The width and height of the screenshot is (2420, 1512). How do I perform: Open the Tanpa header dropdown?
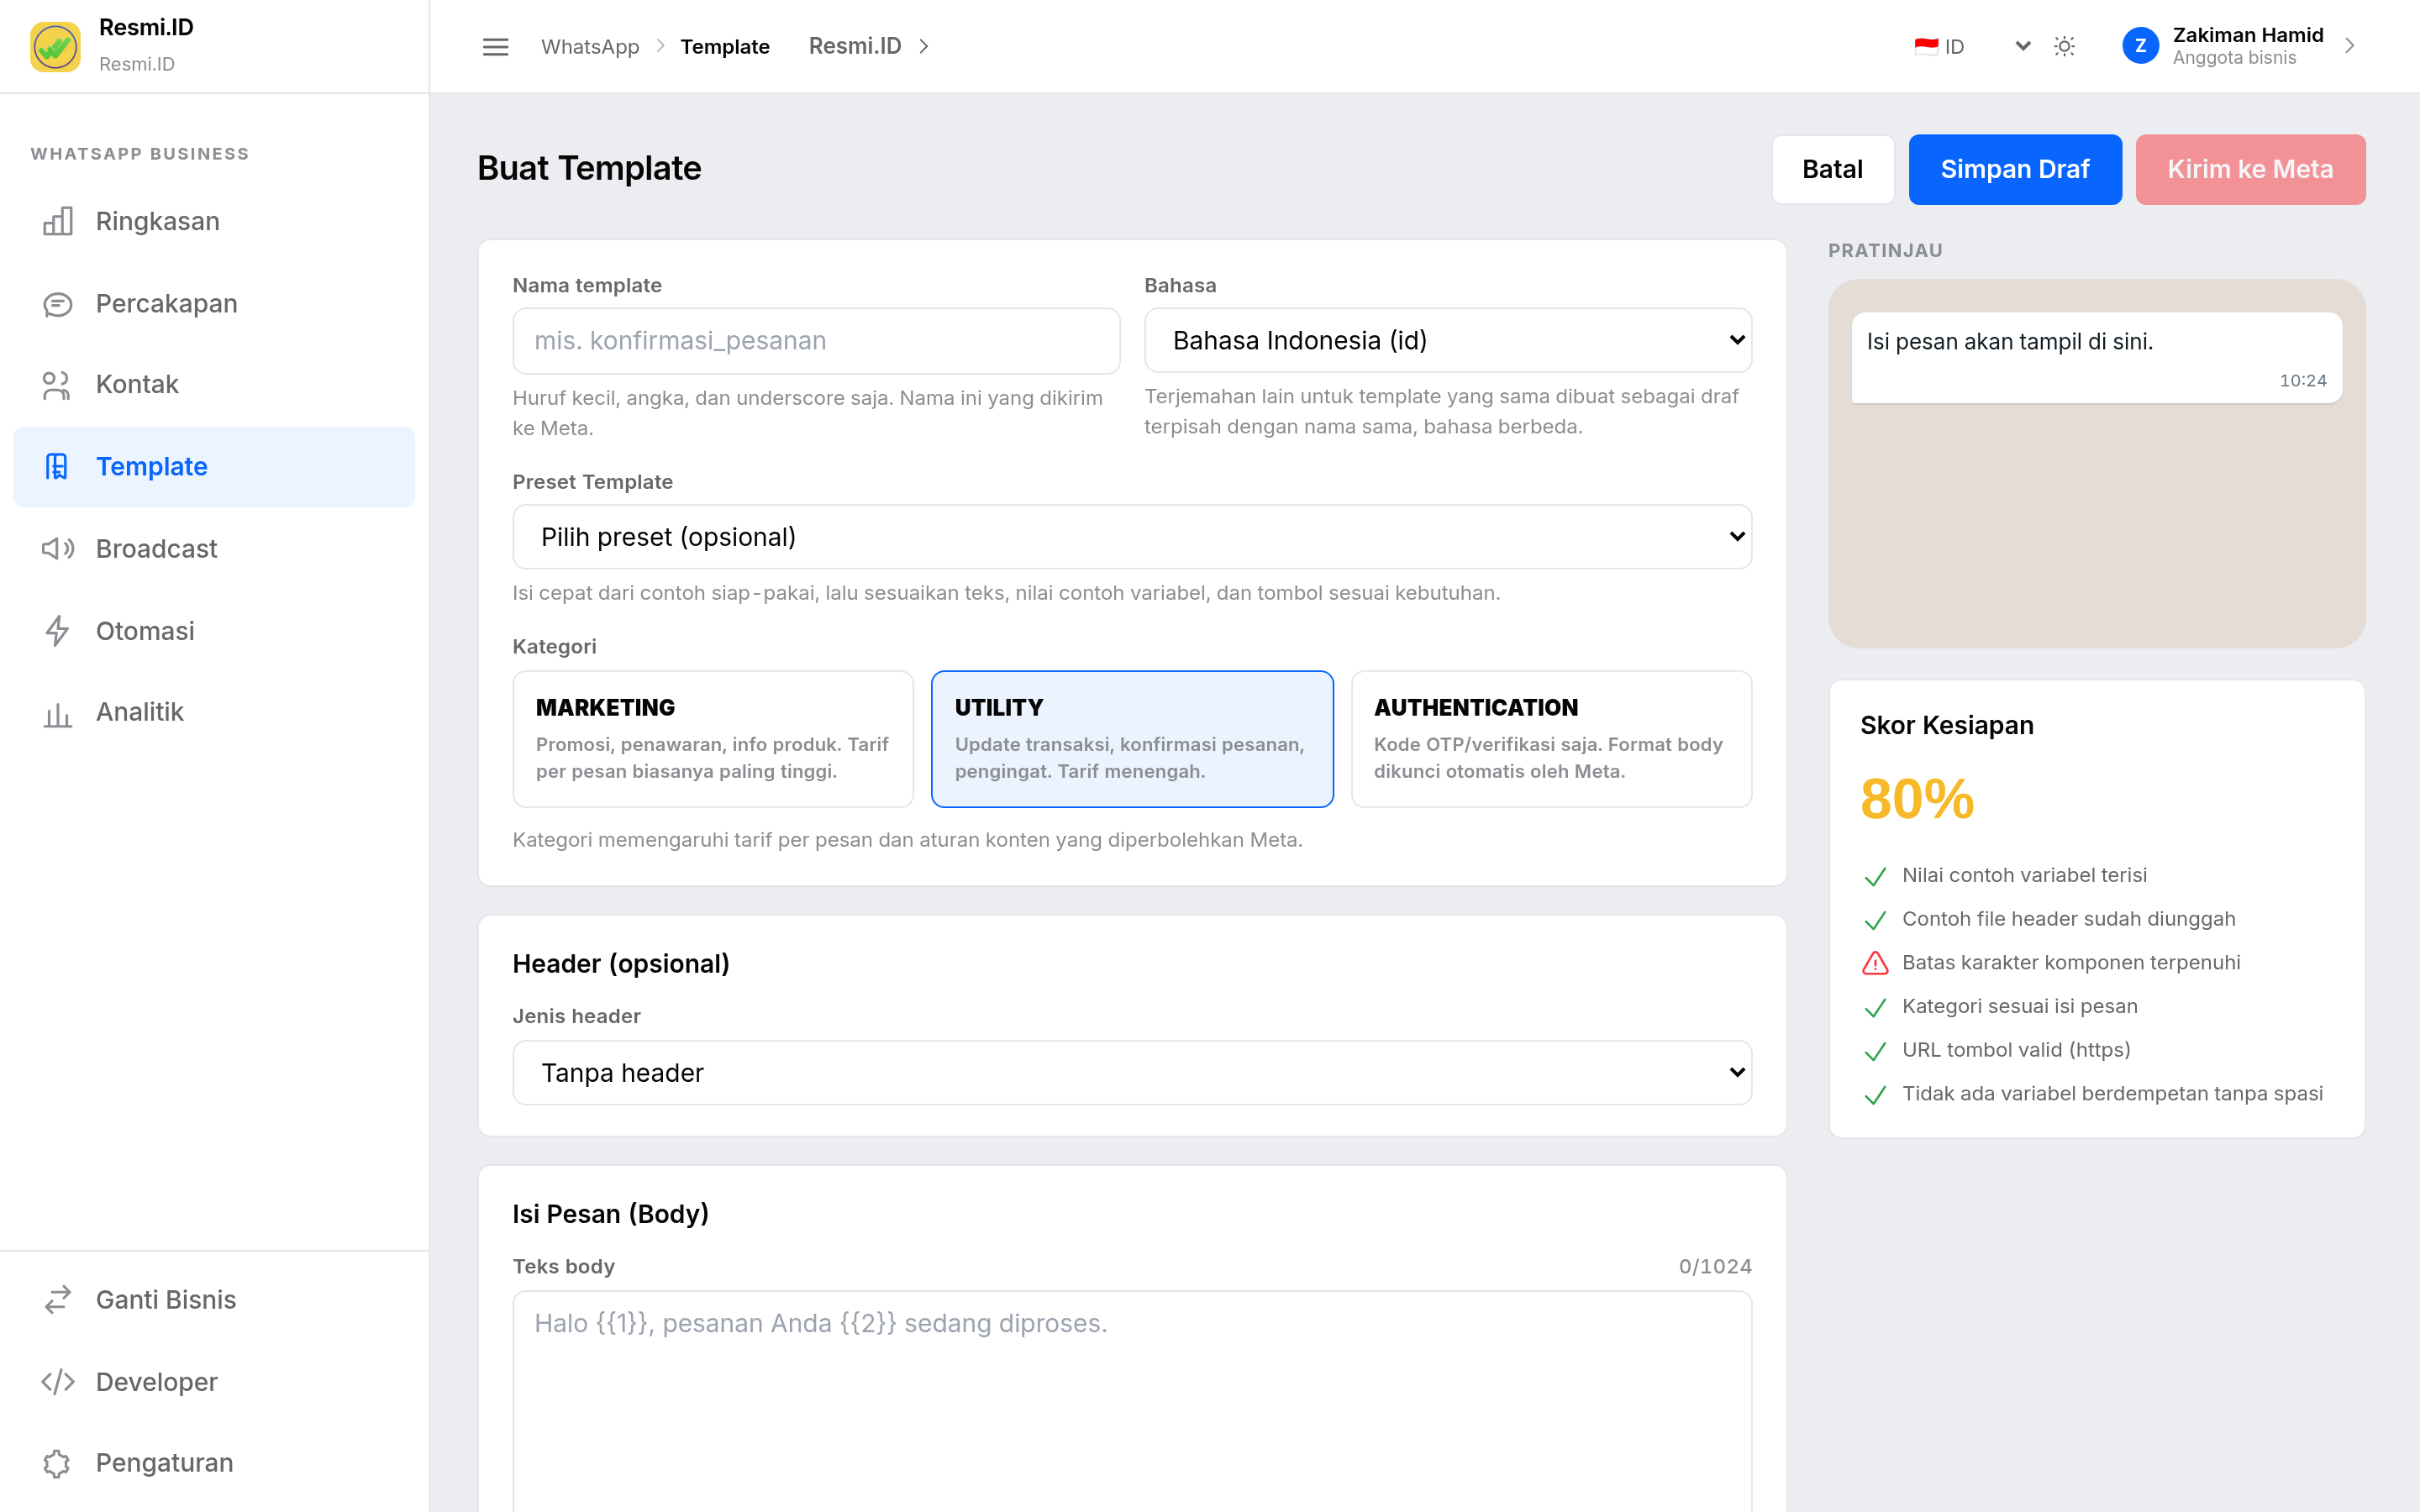tap(1132, 1073)
